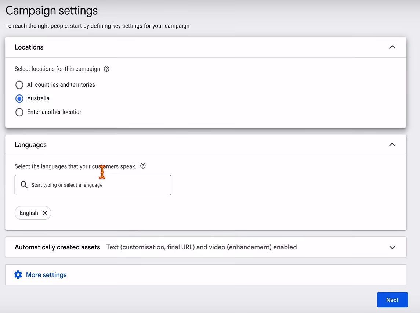Click the English chip label
The height and width of the screenshot is (313, 420).
coord(29,213)
